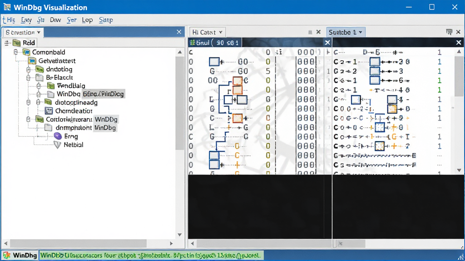The image size is (465, 261).
Task: Click the Netbial funnel icon
Action: [x=57, y=145]
